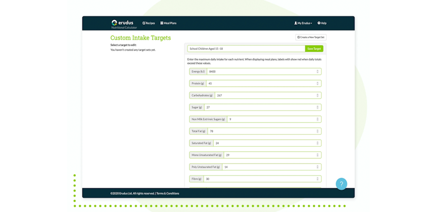Open the Terms & Conditions link
This screenshot has height=212, width=442.
[168, 193]
